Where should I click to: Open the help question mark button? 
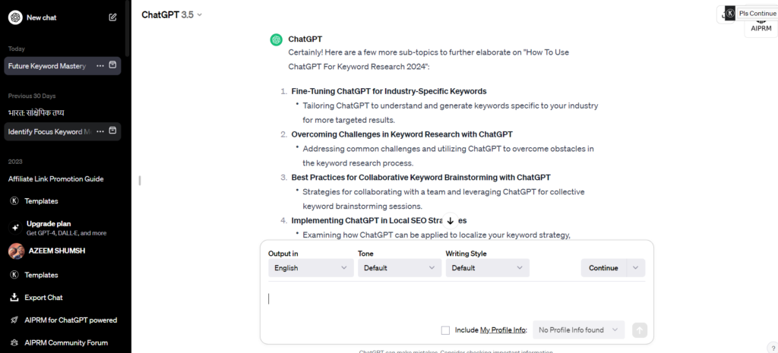pos(773,348)
